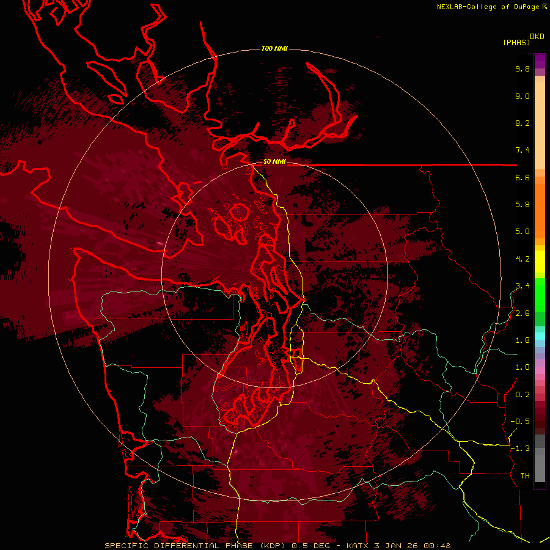
Task: Click the 9.0 scale value label
Action: 522,96
